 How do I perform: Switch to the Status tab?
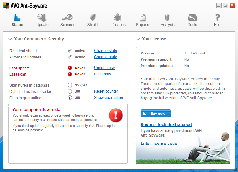(17, 20)
